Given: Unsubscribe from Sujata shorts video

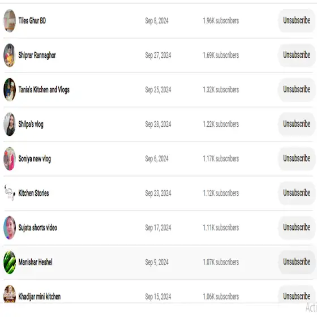Looking at the screenshot, I should point(297,228).
